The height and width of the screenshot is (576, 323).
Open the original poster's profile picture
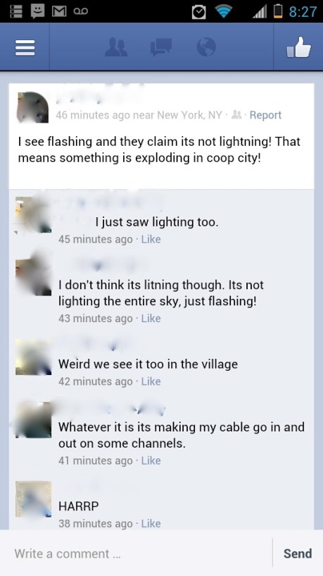(32, 107)
